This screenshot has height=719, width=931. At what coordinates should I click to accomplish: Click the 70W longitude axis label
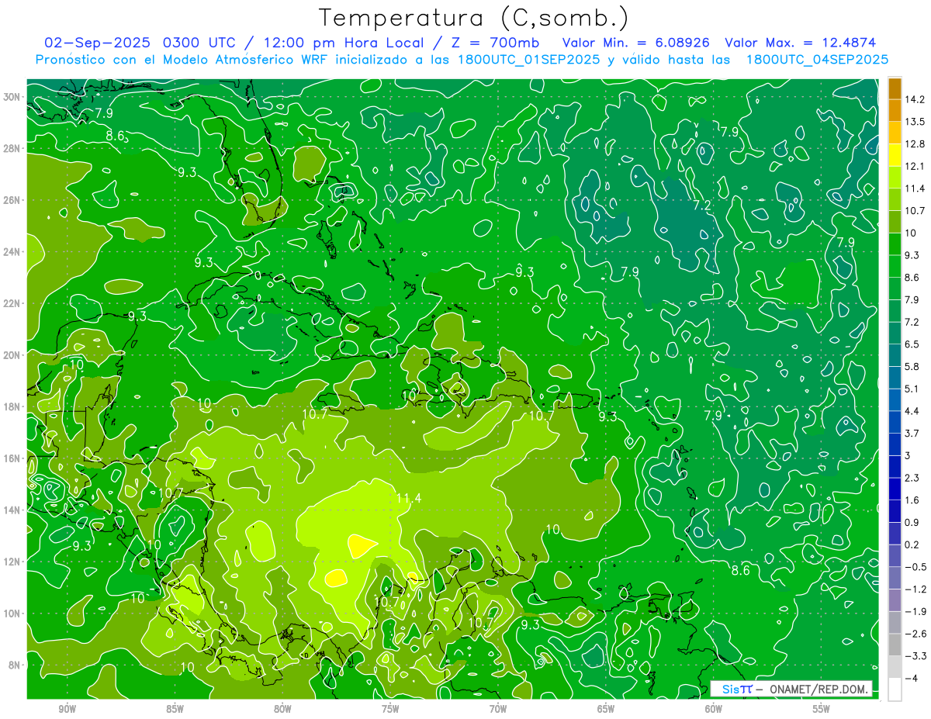498,709
